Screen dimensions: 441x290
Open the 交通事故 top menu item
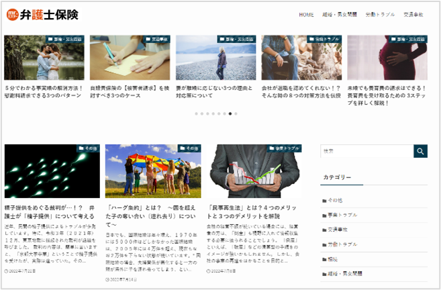point(413,15)
